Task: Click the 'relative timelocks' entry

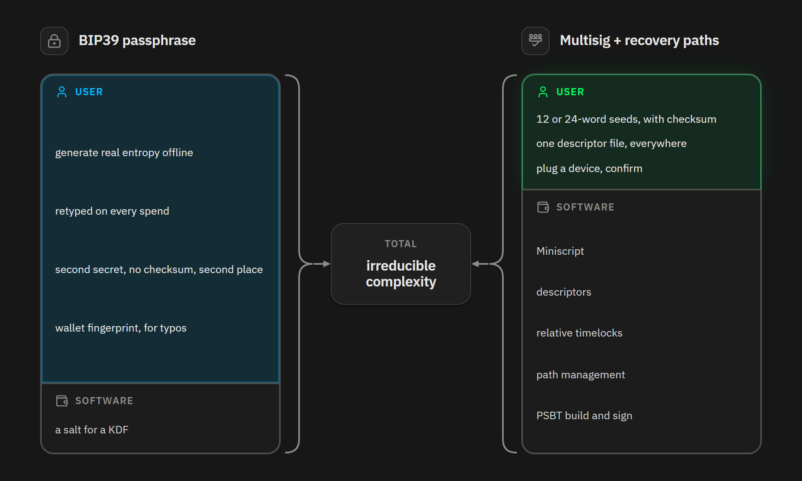Action: tap(579, 333)
